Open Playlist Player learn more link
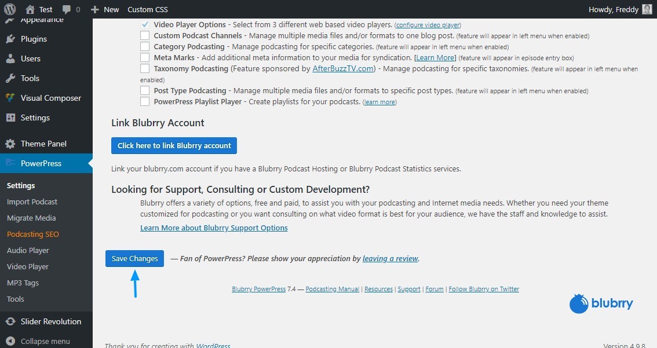This screenshot has width=657, height=348. pos(379,102)
